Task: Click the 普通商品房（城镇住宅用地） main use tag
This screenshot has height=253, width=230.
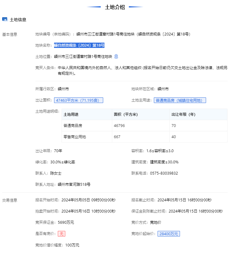Action: pyautogui.click(x=180, y=100)
